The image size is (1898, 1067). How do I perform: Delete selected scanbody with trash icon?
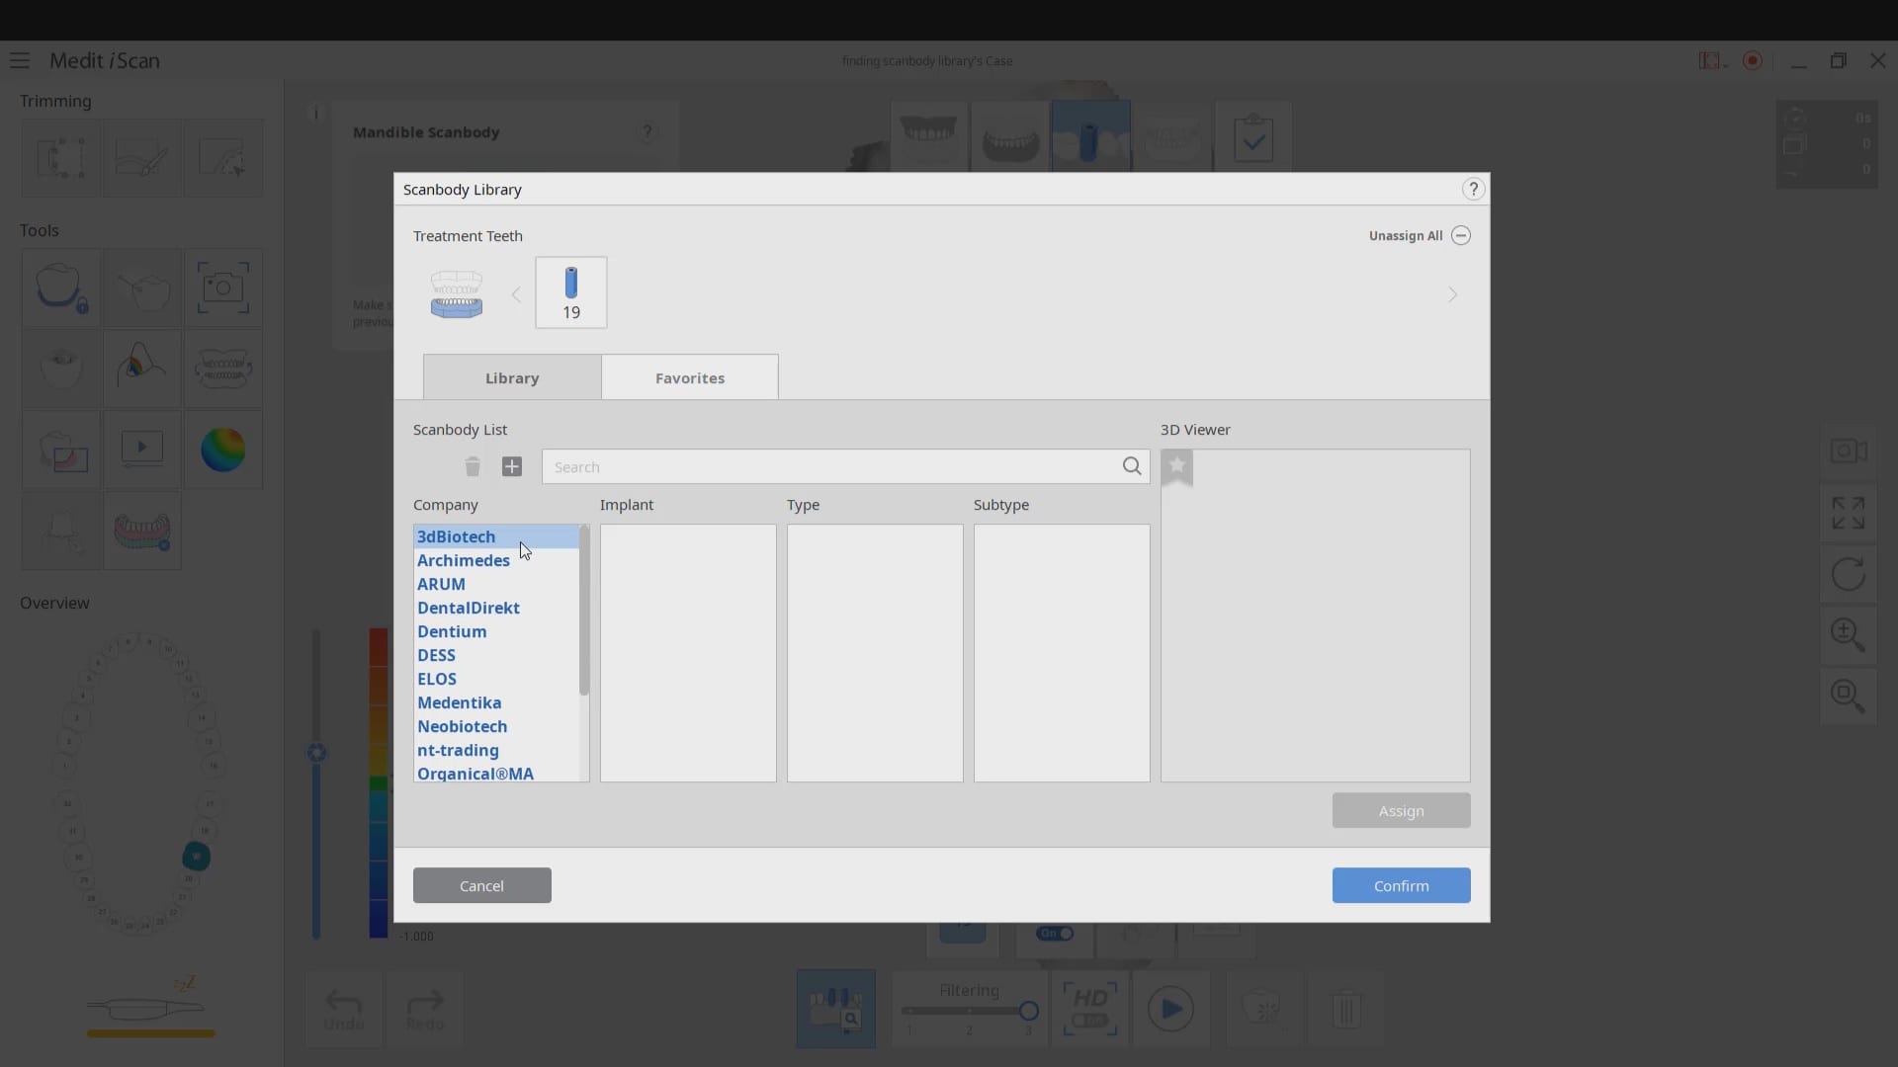tap(473, 466)
